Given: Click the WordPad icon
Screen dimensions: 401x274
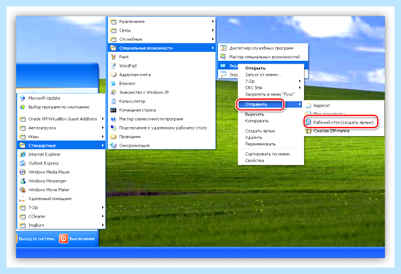Looking at the screenshot, I should click(113, 66).
